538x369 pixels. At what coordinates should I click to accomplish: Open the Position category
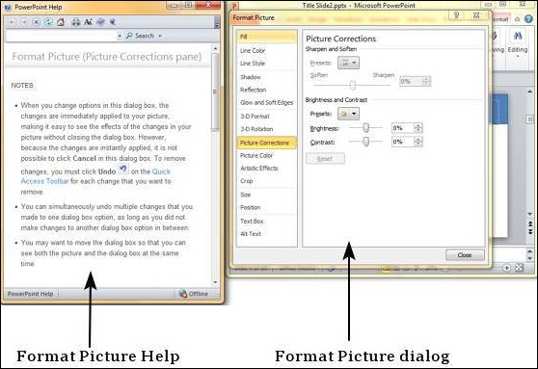click(266, 207)
